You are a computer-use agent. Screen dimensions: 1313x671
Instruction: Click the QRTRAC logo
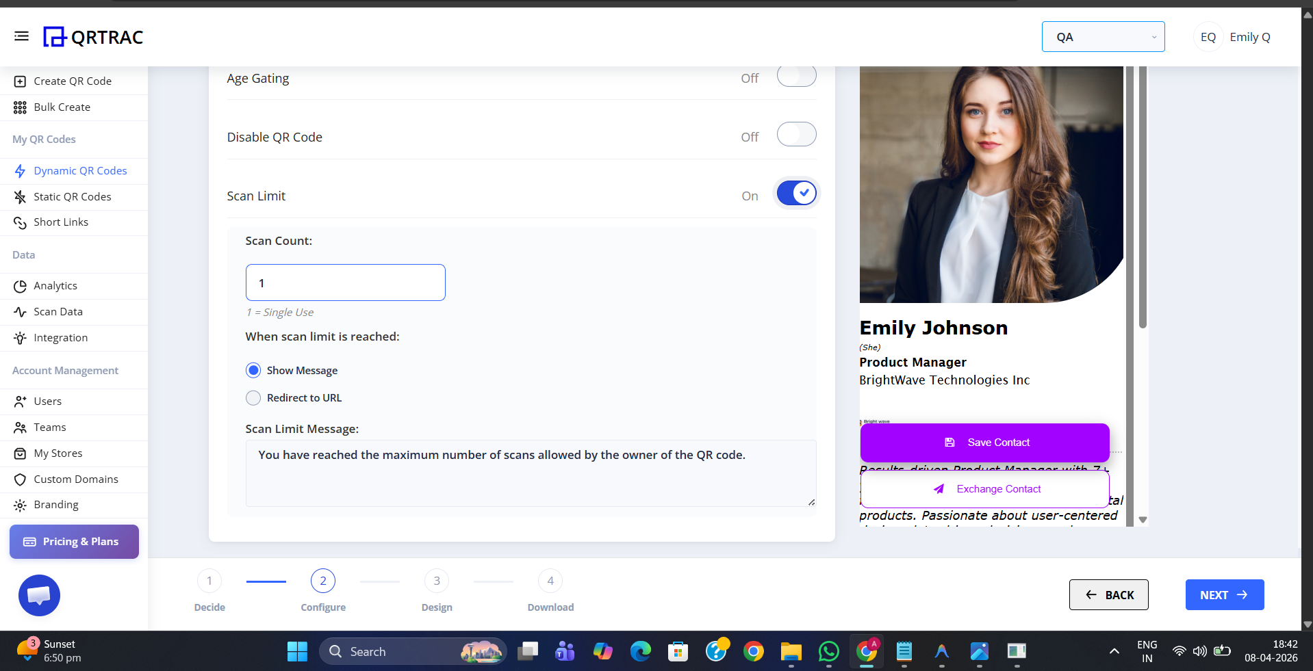point(94,37)
